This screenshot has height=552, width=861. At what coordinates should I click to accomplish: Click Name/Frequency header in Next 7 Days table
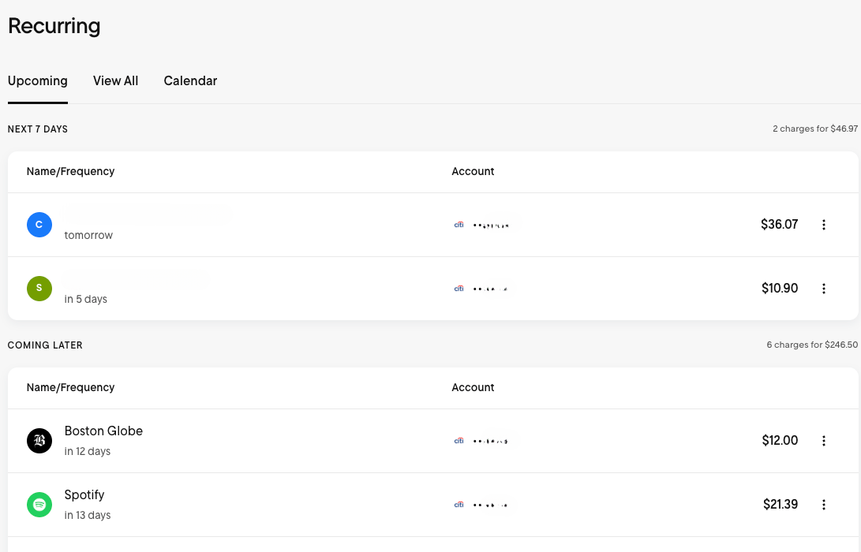(x=70, y=171)
